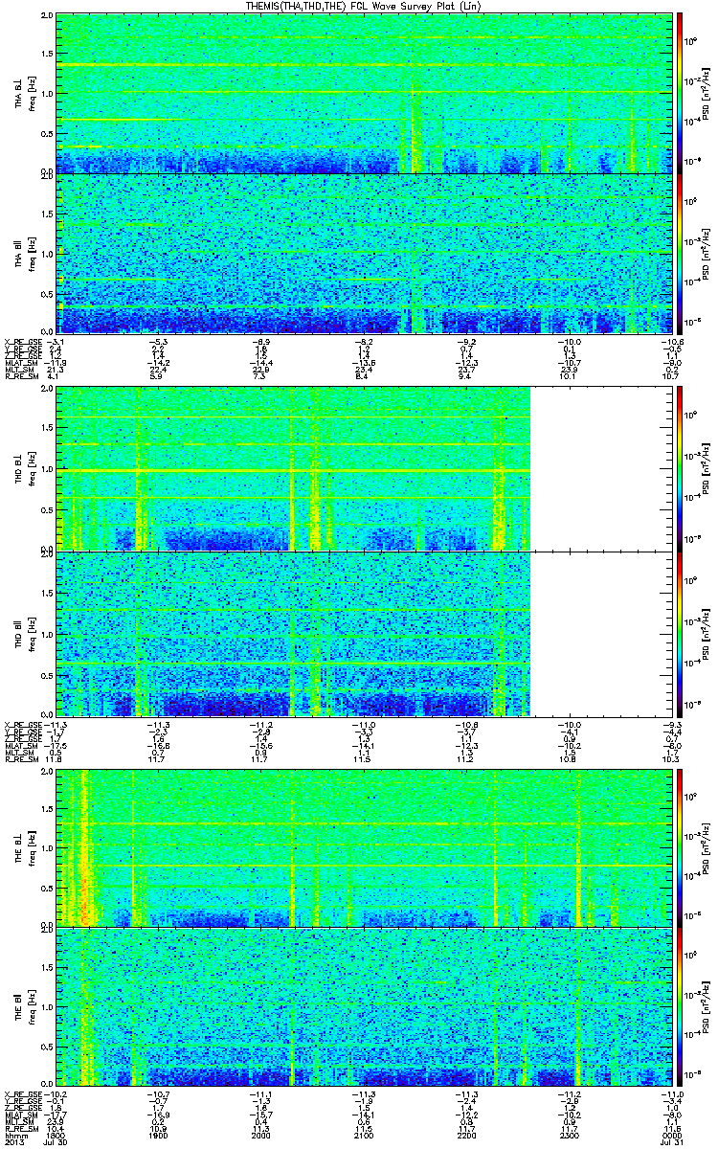Screen dimensions: 718x1149
Task: Click the hhmm row label at the bottom
Action: click(x=14, y=1136)
